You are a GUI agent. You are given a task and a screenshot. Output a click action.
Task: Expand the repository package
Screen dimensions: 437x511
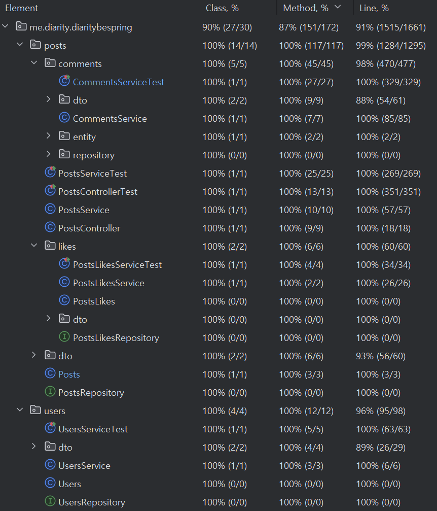click(49, 154)
